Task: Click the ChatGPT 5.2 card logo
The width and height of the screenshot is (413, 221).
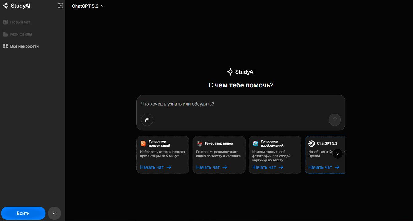Action: click(312, 144)
